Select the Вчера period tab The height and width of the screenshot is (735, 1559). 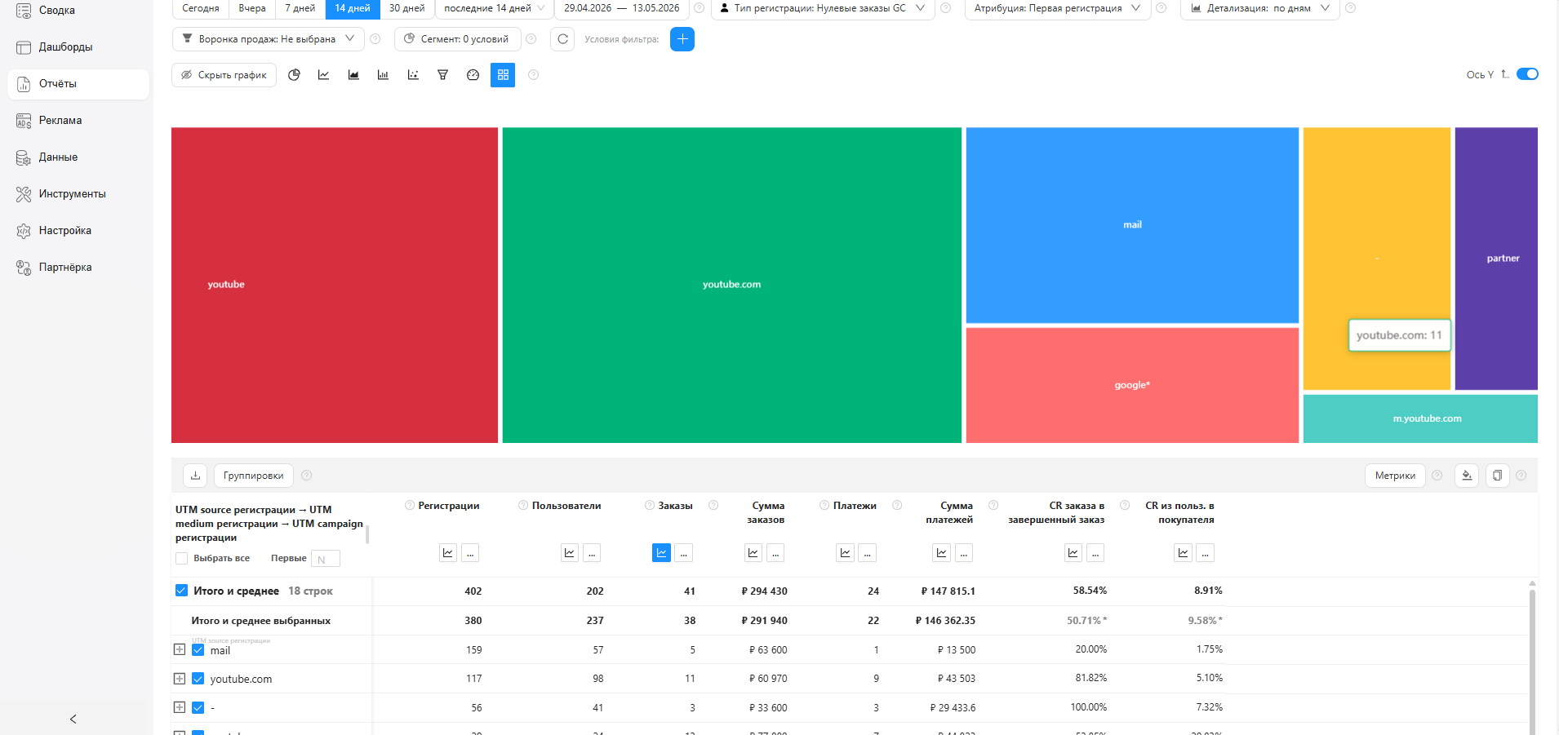[252, 8]
